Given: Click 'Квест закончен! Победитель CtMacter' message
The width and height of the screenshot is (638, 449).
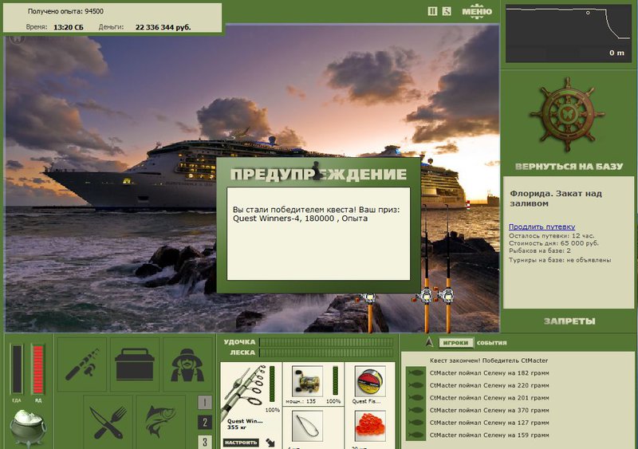Looking at the screenshot, I should (x=489, y=360).
